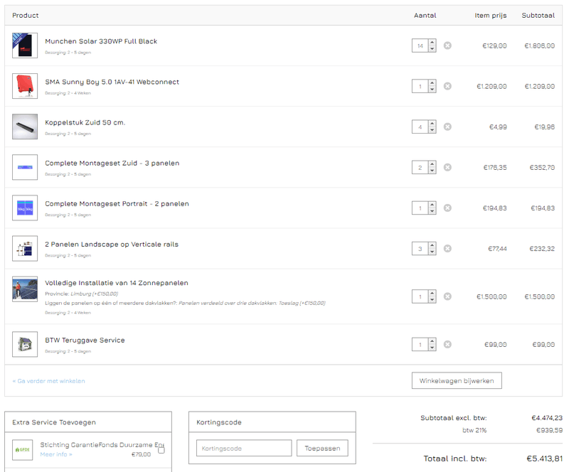Increase quantity of Munchen Solar panels
The height and width of the screenshot is (472, 569).
[432, 43]
